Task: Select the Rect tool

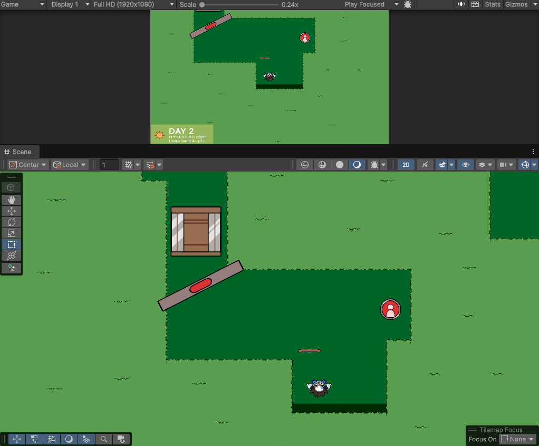Action: click(x=11, y=244)
